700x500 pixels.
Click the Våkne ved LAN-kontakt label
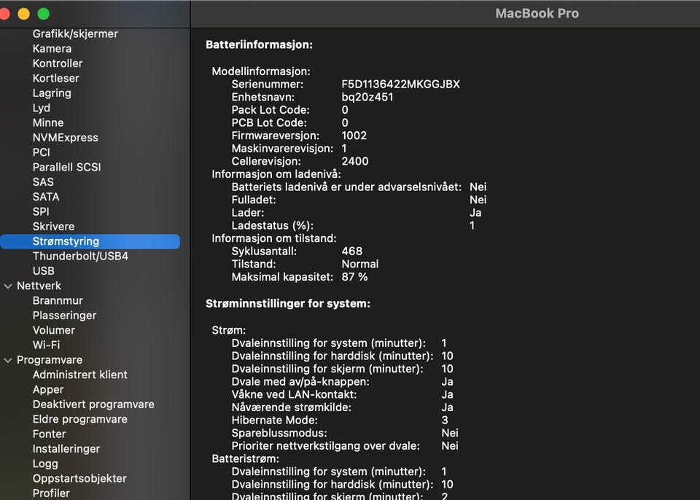(294, 394)
